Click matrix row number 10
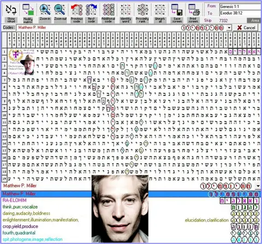Screen dimensions: 262x244 coord(4,115)
